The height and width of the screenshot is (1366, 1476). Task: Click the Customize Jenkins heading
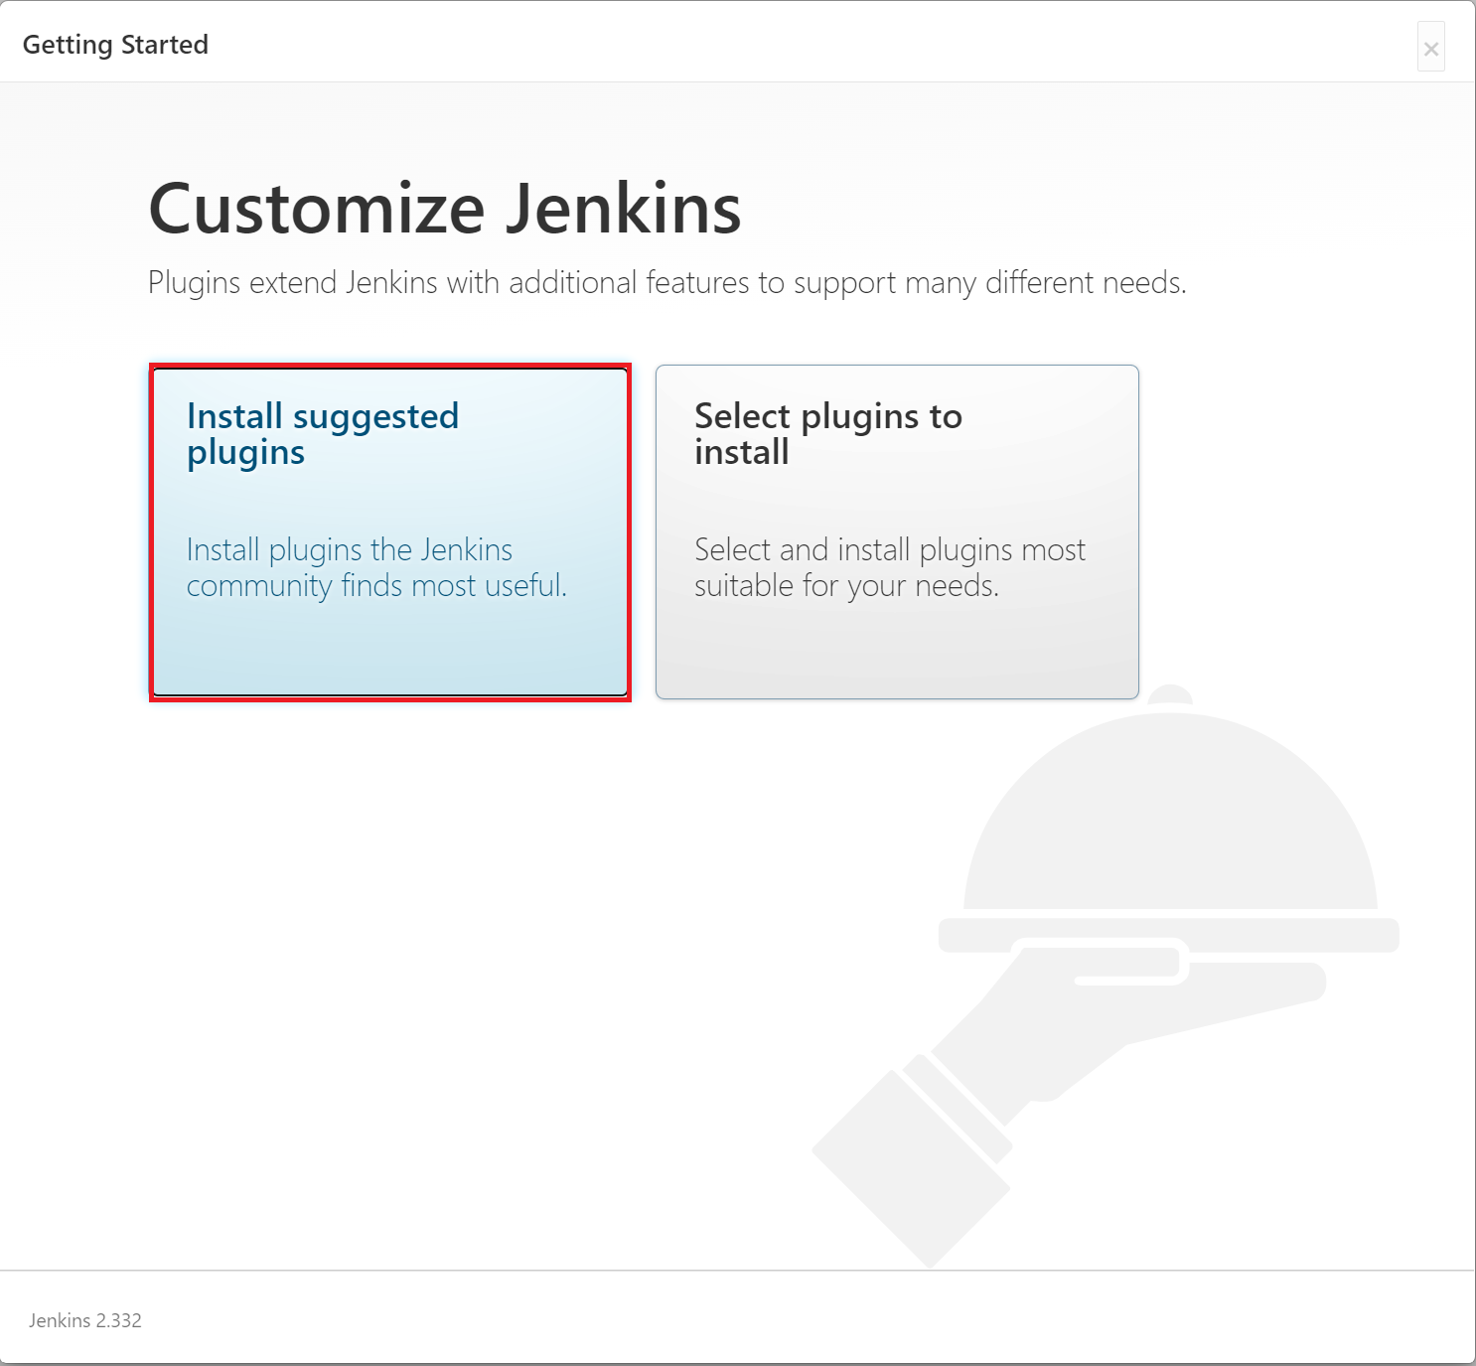[x=445, y=209]
